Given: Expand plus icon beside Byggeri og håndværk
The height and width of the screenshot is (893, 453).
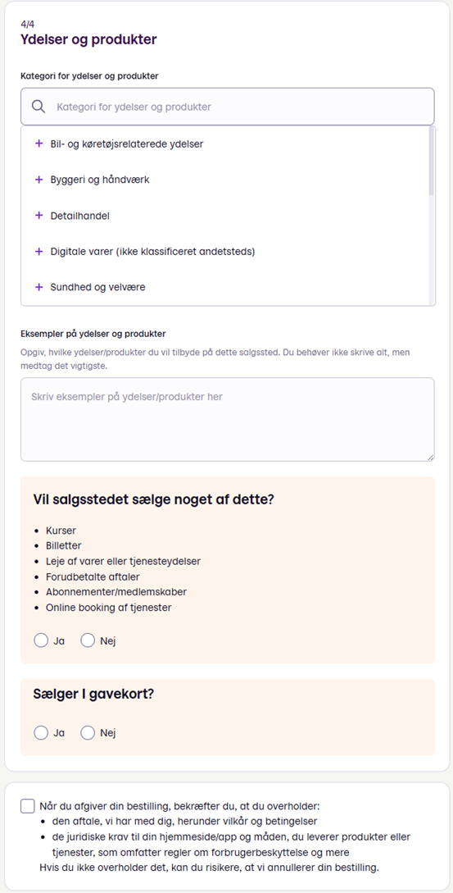Looking at the screenshot, I should (x=39, y=180).
